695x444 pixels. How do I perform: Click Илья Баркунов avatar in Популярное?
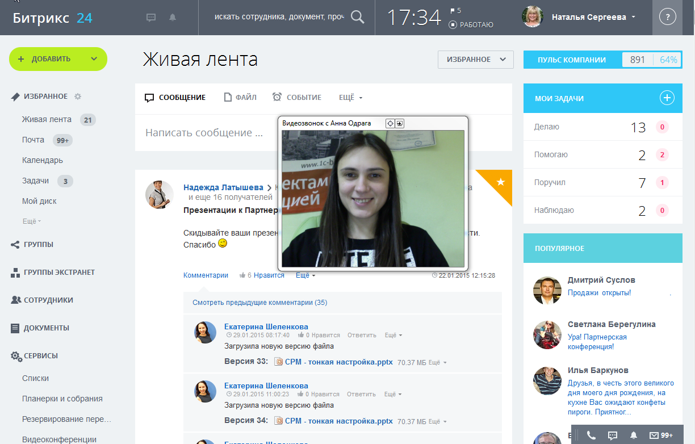(x=547, y=380)
